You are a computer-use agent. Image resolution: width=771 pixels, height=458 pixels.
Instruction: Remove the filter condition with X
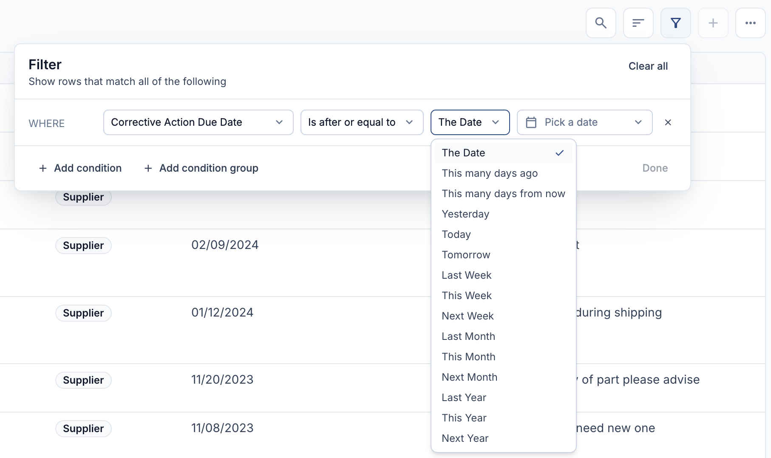[668, 122]
